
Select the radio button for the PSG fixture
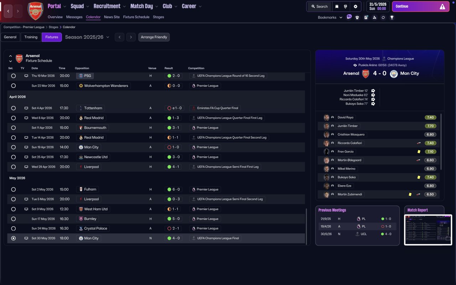pyautogui.click(x=14, y=76)
